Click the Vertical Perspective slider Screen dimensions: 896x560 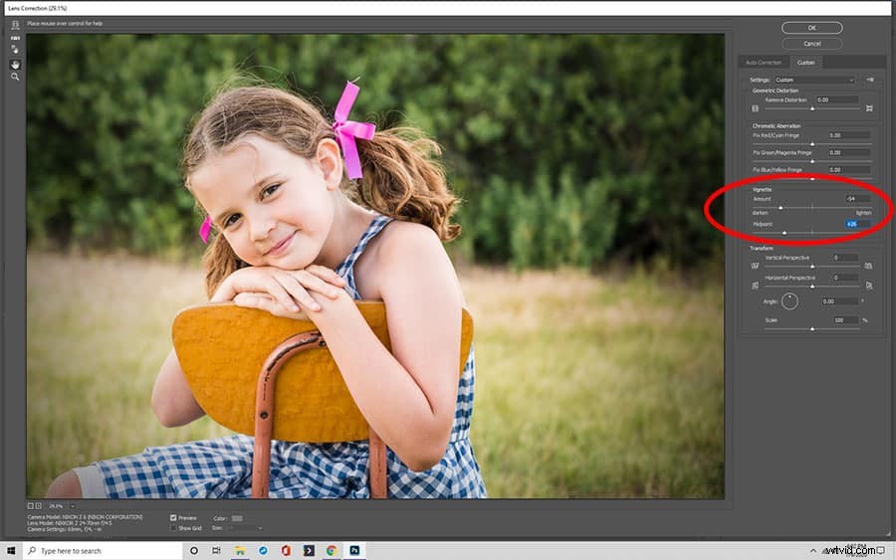tap(812, 266)
